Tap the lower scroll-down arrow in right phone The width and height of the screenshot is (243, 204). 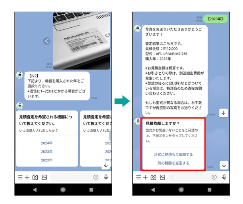[x=224, y=165]
